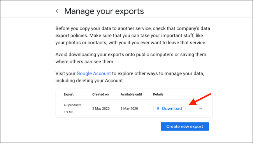
Task: Click the 'Export' column header
Action: (69, 94)
